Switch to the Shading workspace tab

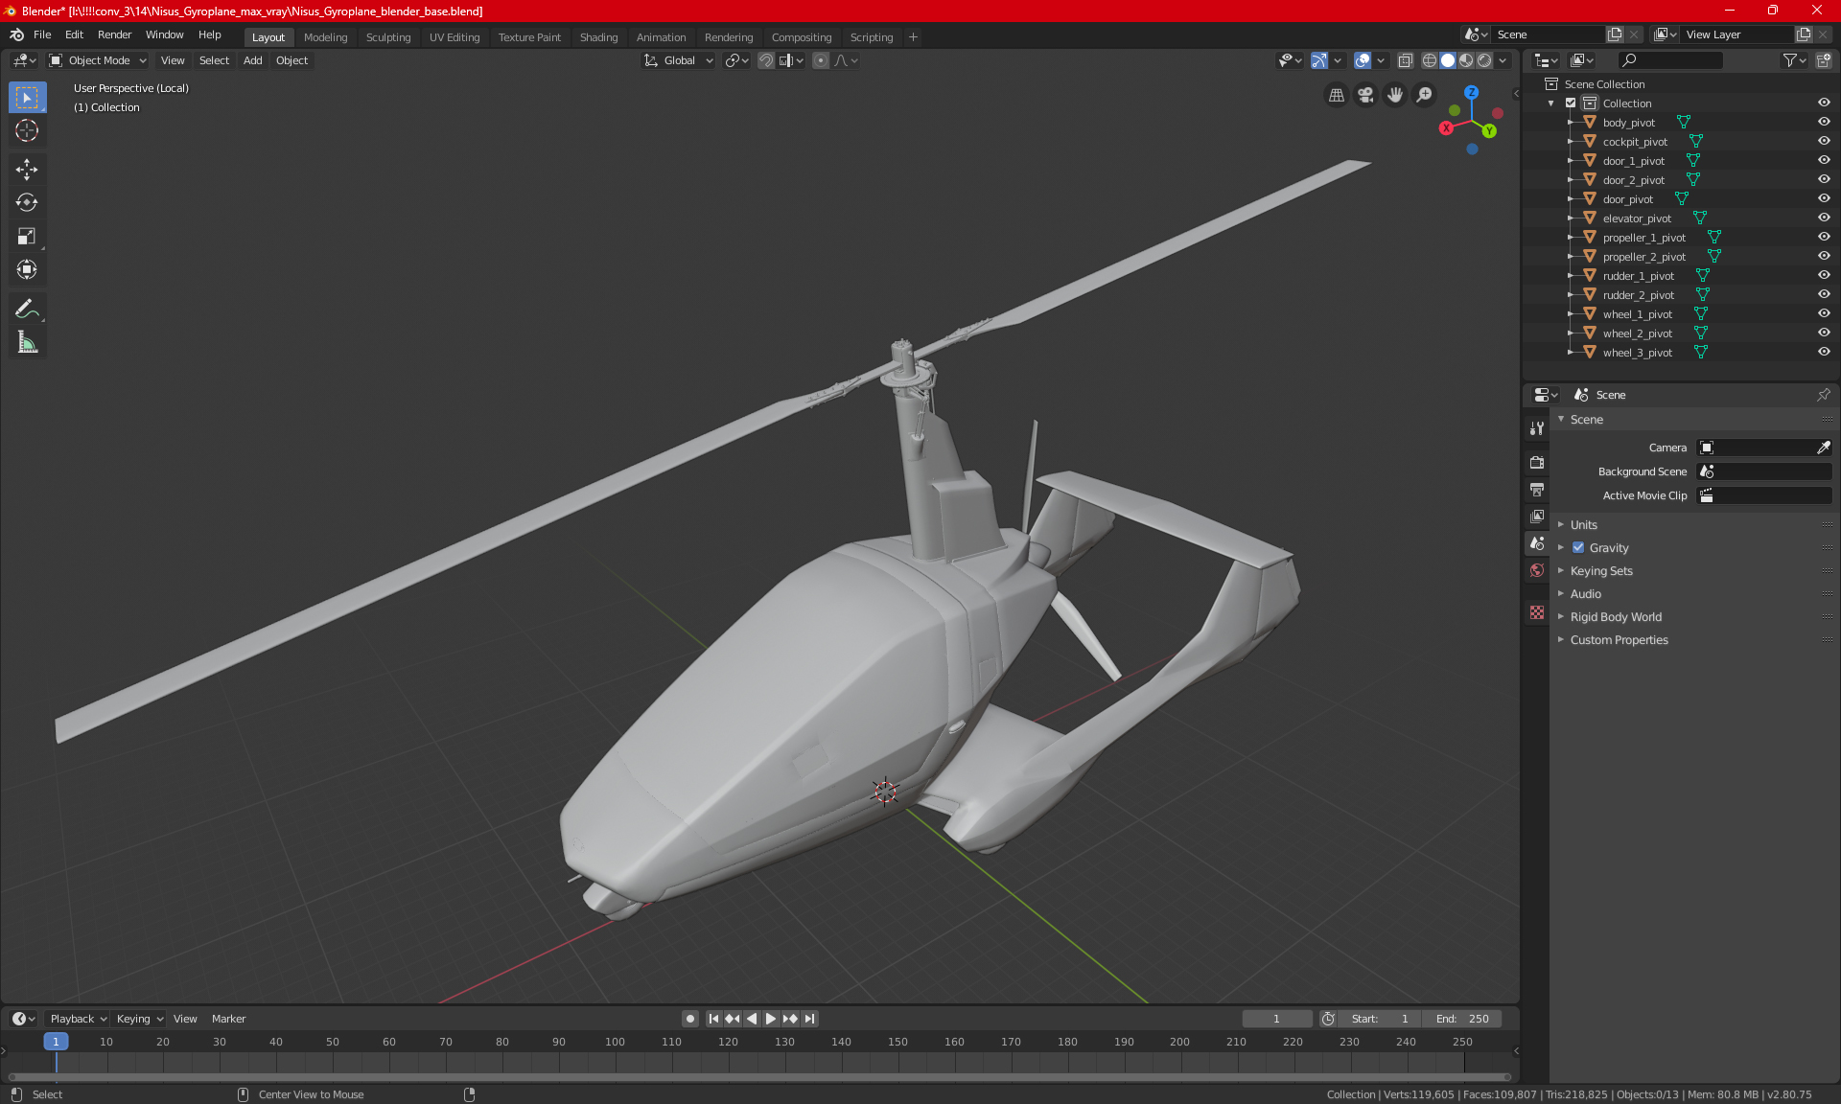(598, 37)
